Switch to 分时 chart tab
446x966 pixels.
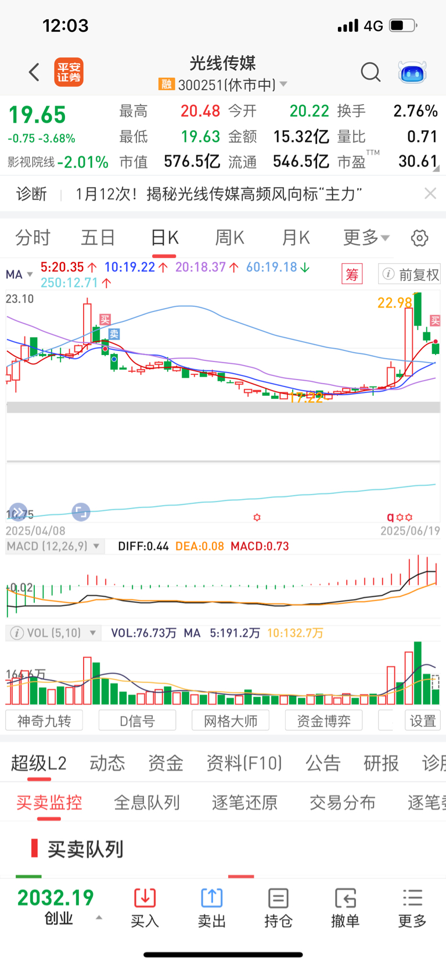tap(33, 238)
